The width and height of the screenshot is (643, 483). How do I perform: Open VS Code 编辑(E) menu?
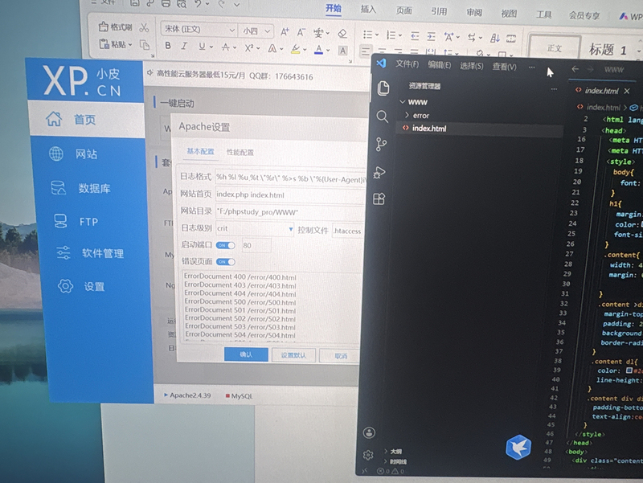coord(439,65)
